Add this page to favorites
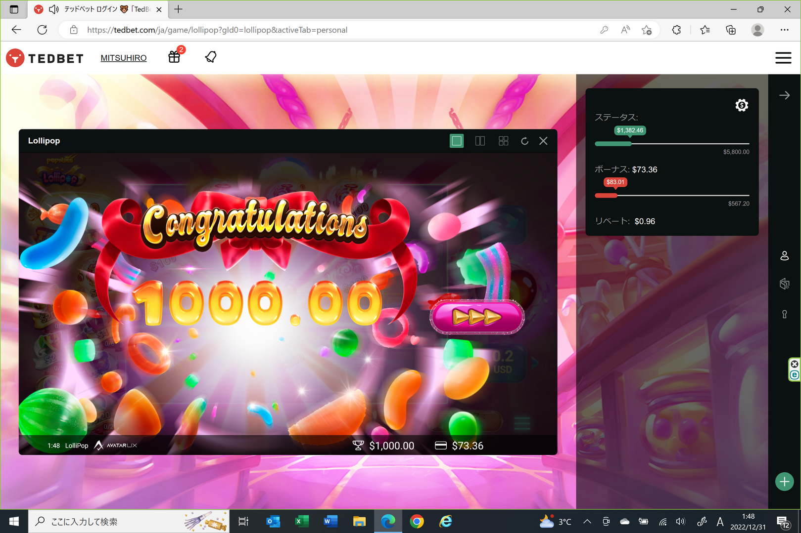801x533 pixels. [x=646, y=30]
